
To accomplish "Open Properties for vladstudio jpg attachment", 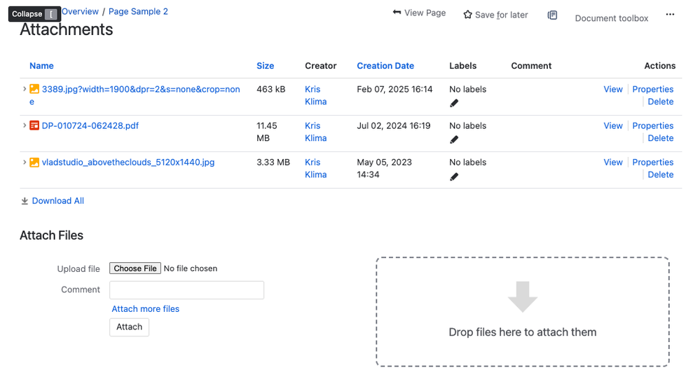I will [652, 162].
